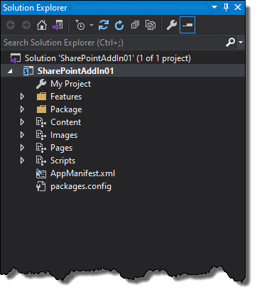
Task: Click the Pages module icon
Action: coord(41,148)
